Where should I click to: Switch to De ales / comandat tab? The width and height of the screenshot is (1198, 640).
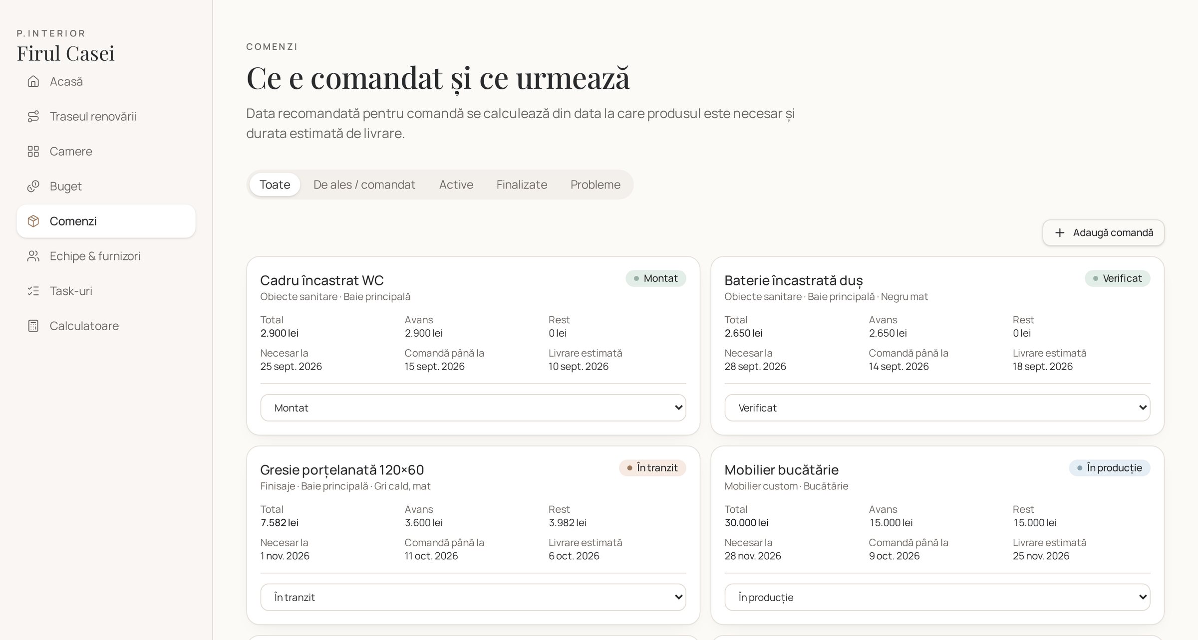[364, 185]
